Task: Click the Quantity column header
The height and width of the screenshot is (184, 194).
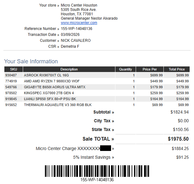Action: [x=125, y=69]
